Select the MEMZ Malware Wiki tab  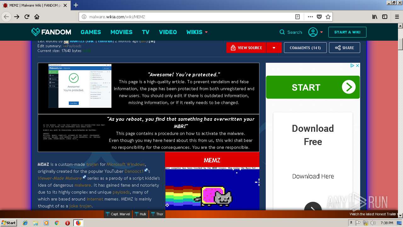point(35,5)
